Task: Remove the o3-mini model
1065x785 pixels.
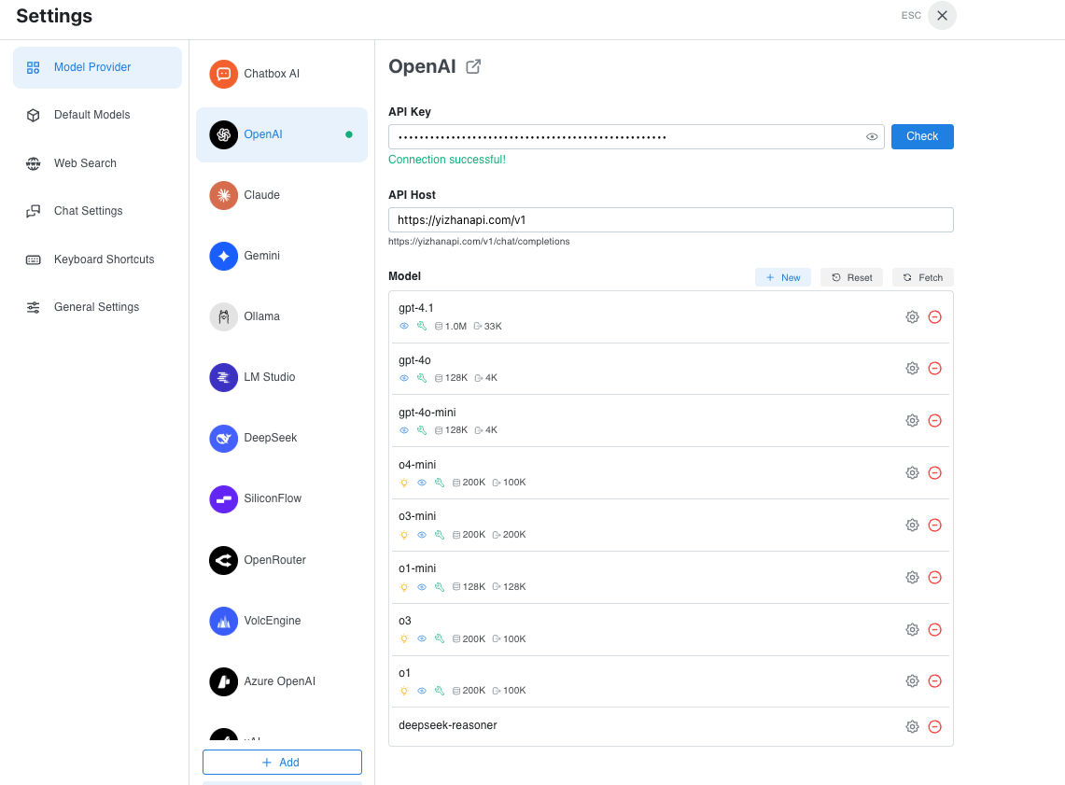Action: pos(934,525)
